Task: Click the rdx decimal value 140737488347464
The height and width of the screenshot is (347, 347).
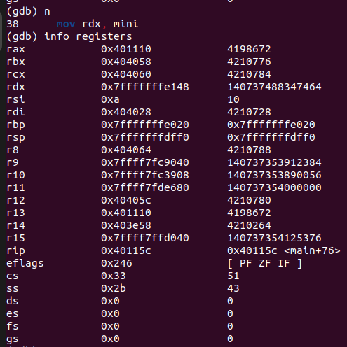Action: (274, 87)
